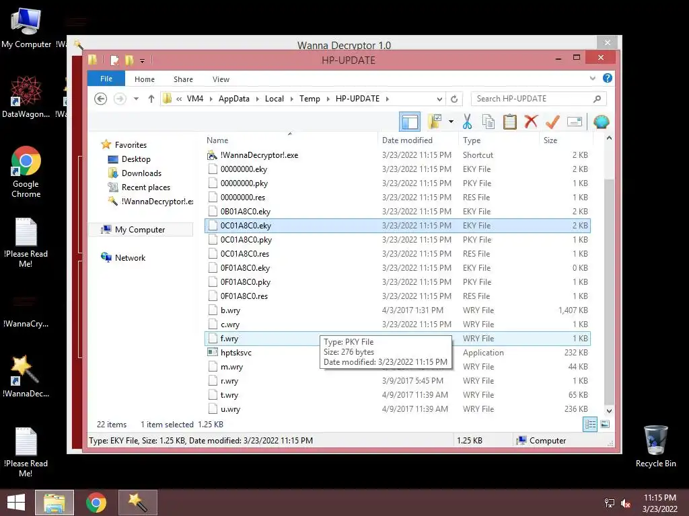Viewport: 689px width, 516px height.
Task: Click the folder options icon in toolbar
Action: (435, 122)
